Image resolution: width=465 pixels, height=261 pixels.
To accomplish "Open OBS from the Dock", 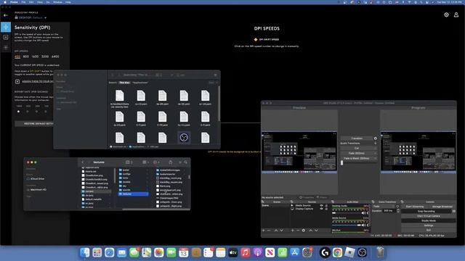I will point(362,252).
